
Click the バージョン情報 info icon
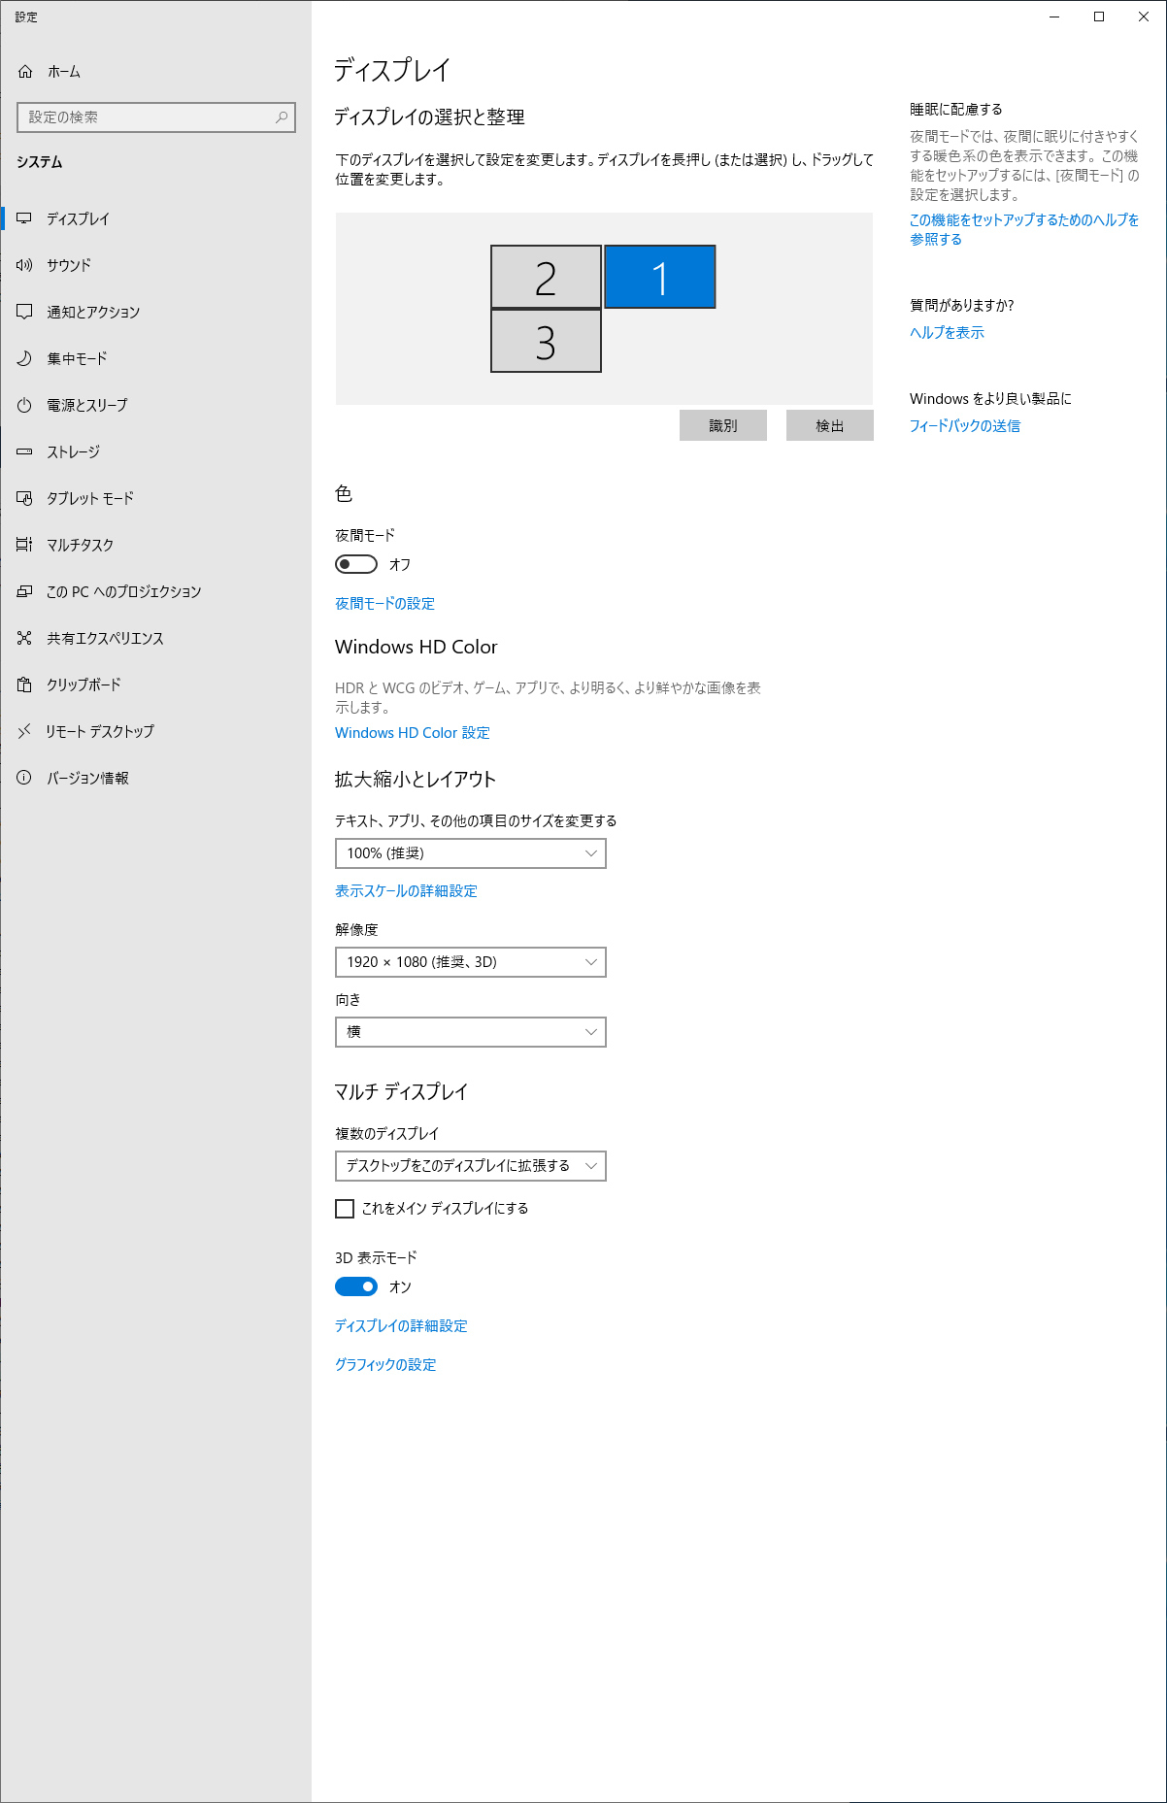[x=24, y=778]
